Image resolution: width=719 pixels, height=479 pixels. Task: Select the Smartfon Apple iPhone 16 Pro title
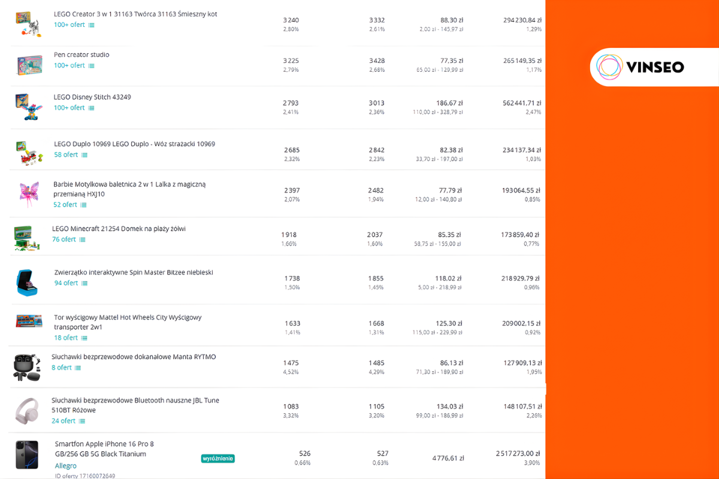pos(104,449)
